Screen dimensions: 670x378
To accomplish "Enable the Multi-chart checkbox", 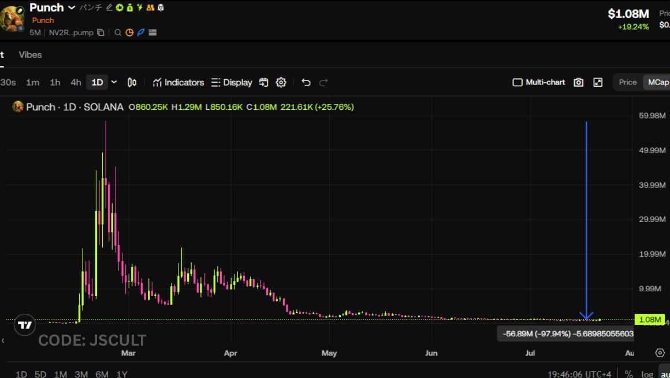I will pos(518,82).
